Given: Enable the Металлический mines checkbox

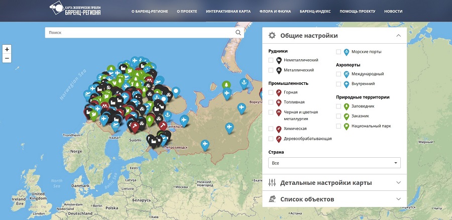Looking at the screenshot, I should pos(271,70).
